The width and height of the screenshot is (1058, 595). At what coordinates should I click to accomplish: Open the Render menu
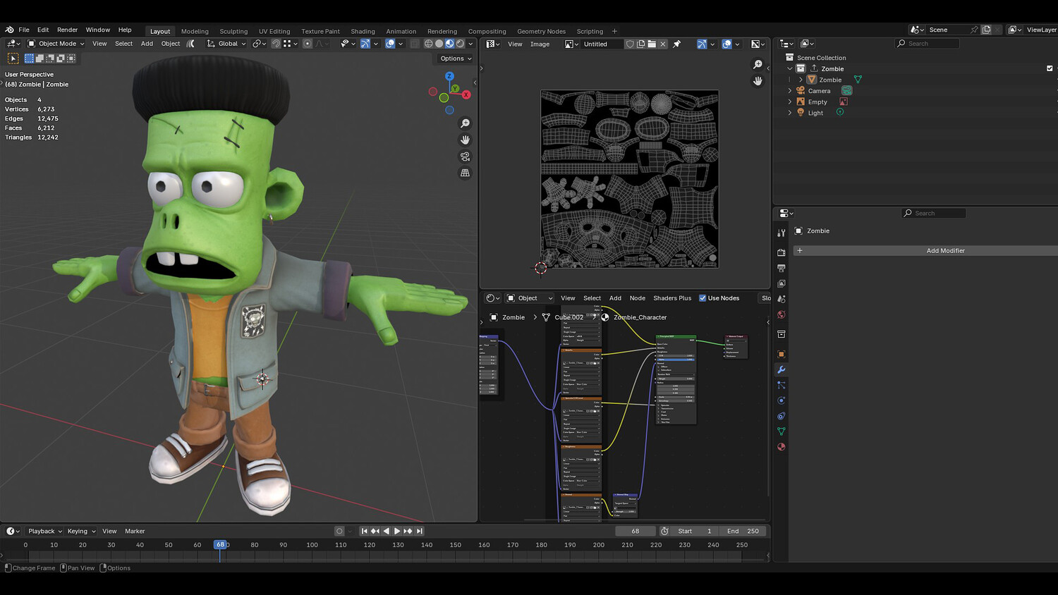coord(67,30)
